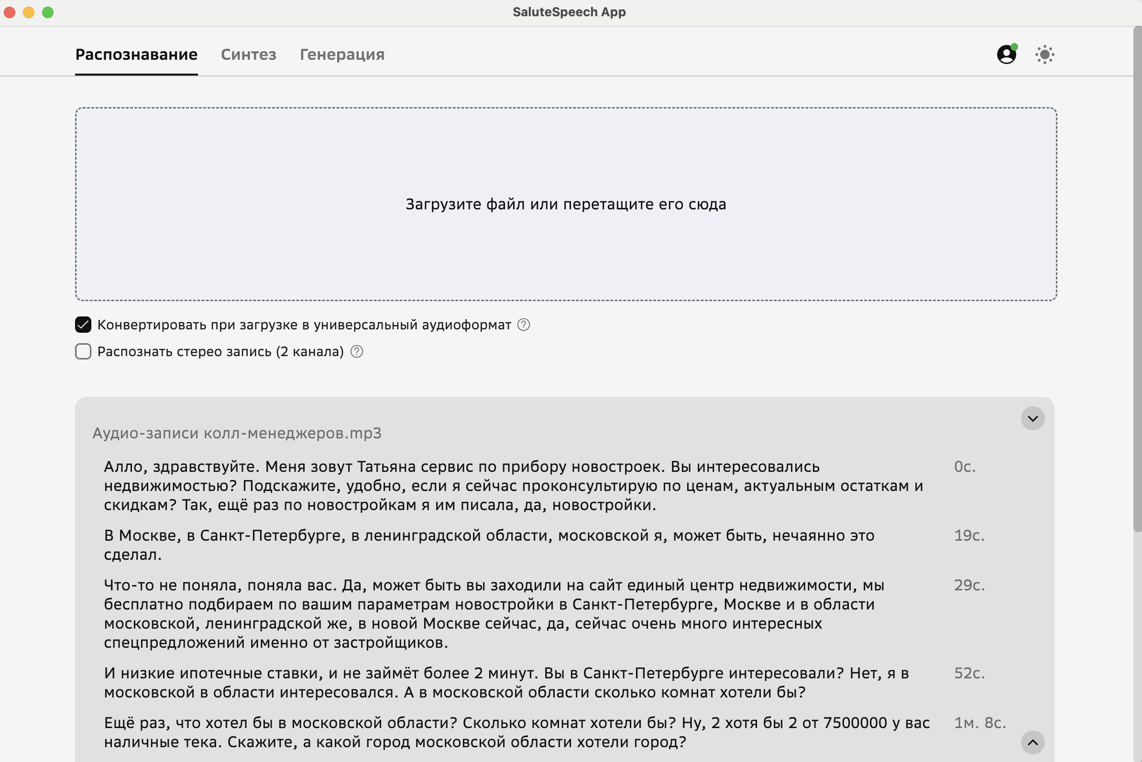Switch to the Генерация tab
Viewport: 1142px width, 762px height.
coord(342,54)
